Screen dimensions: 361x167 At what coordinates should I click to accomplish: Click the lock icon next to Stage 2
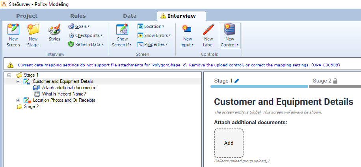tap(335, 81)
